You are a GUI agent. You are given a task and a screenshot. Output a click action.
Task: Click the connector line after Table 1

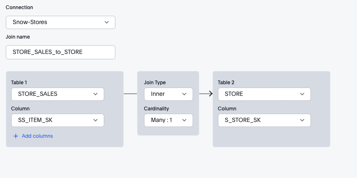point(130,94)
